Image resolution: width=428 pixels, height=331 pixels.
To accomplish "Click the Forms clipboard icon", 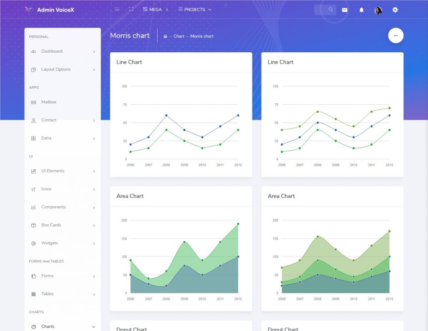I will 33,276.
